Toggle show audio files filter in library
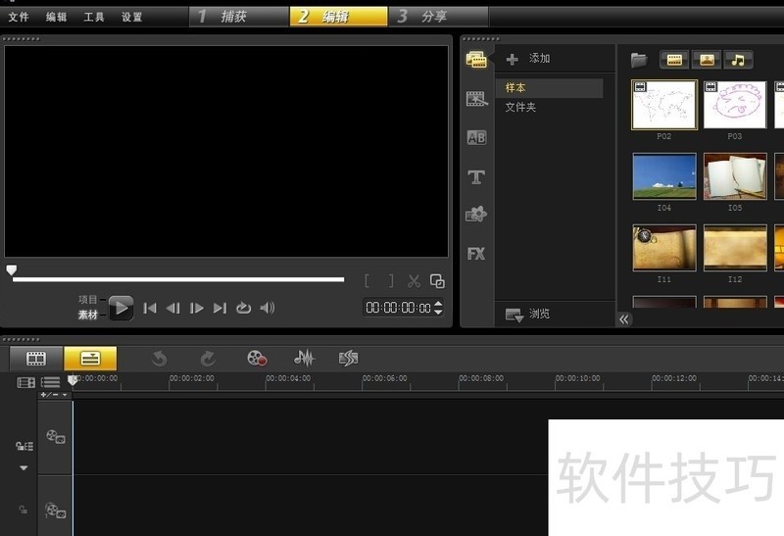This screenshot has height=536, width=784. [x=738, y=60]
